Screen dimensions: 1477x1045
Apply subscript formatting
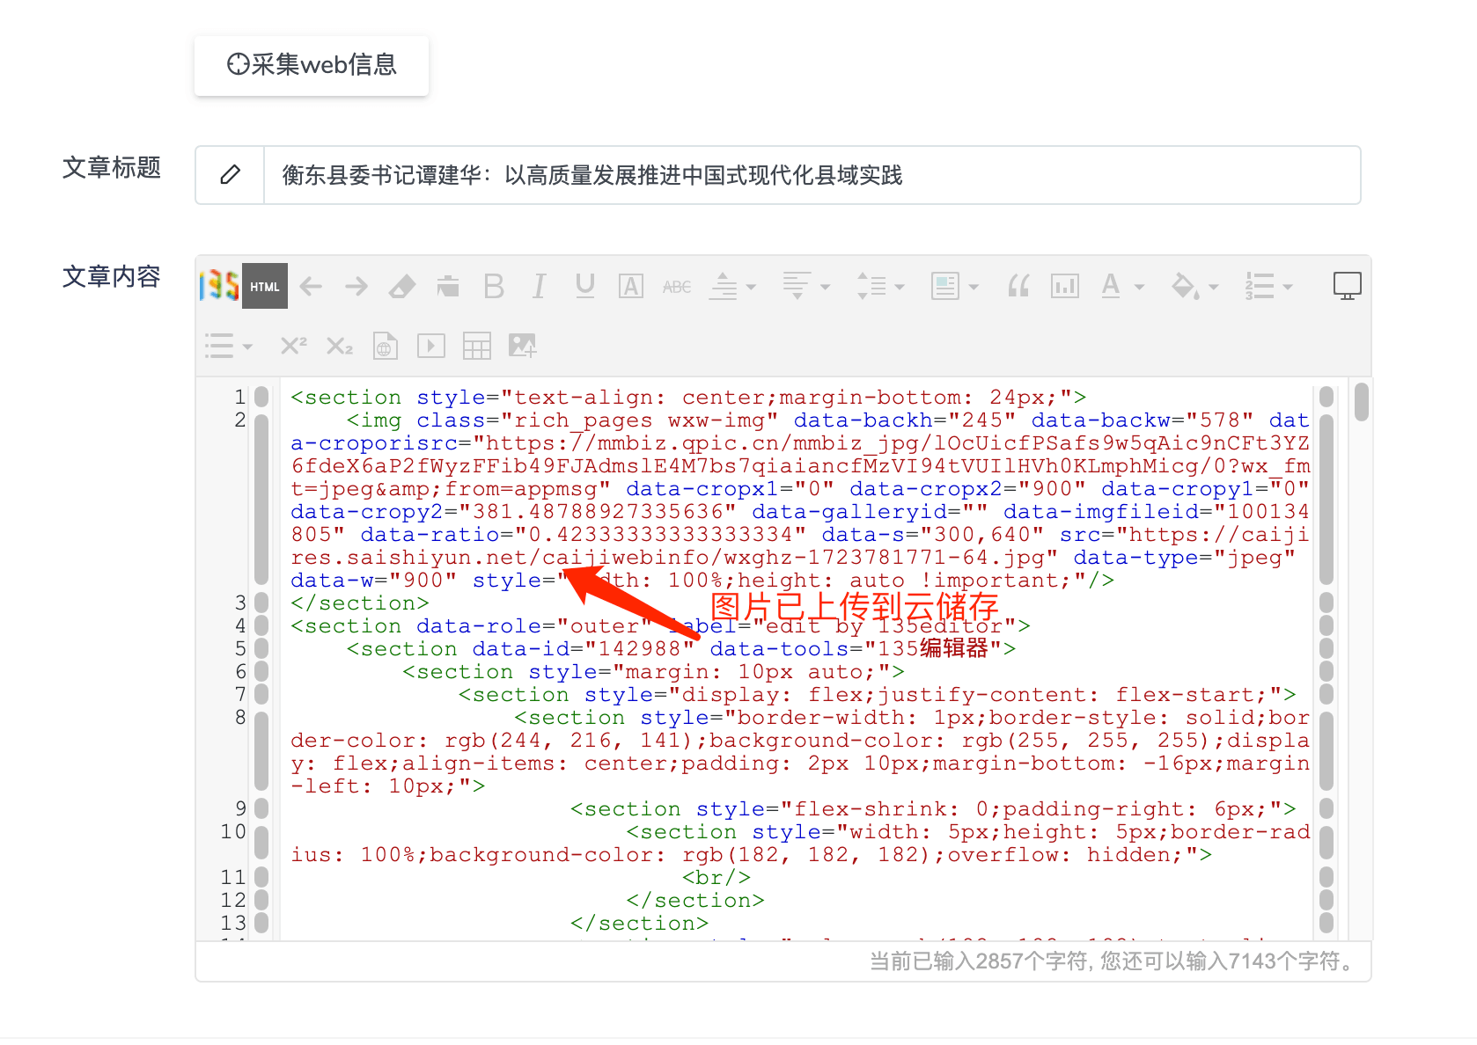click(339, 346)
